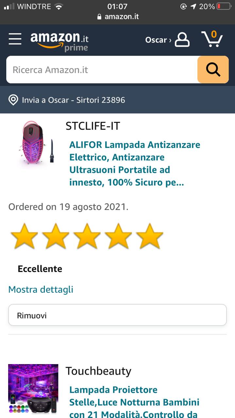Screen dimensions: 235x418
Task: Open Lampada Proiettore Stelle product link
Action: coord(134,402)
